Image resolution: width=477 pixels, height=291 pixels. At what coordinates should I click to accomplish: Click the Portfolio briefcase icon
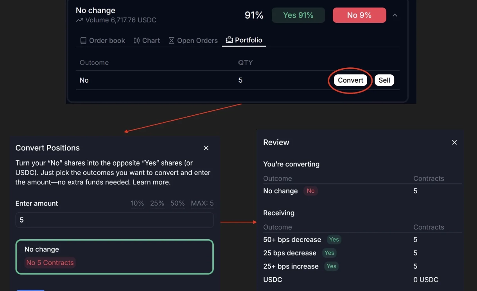[229, 40]
